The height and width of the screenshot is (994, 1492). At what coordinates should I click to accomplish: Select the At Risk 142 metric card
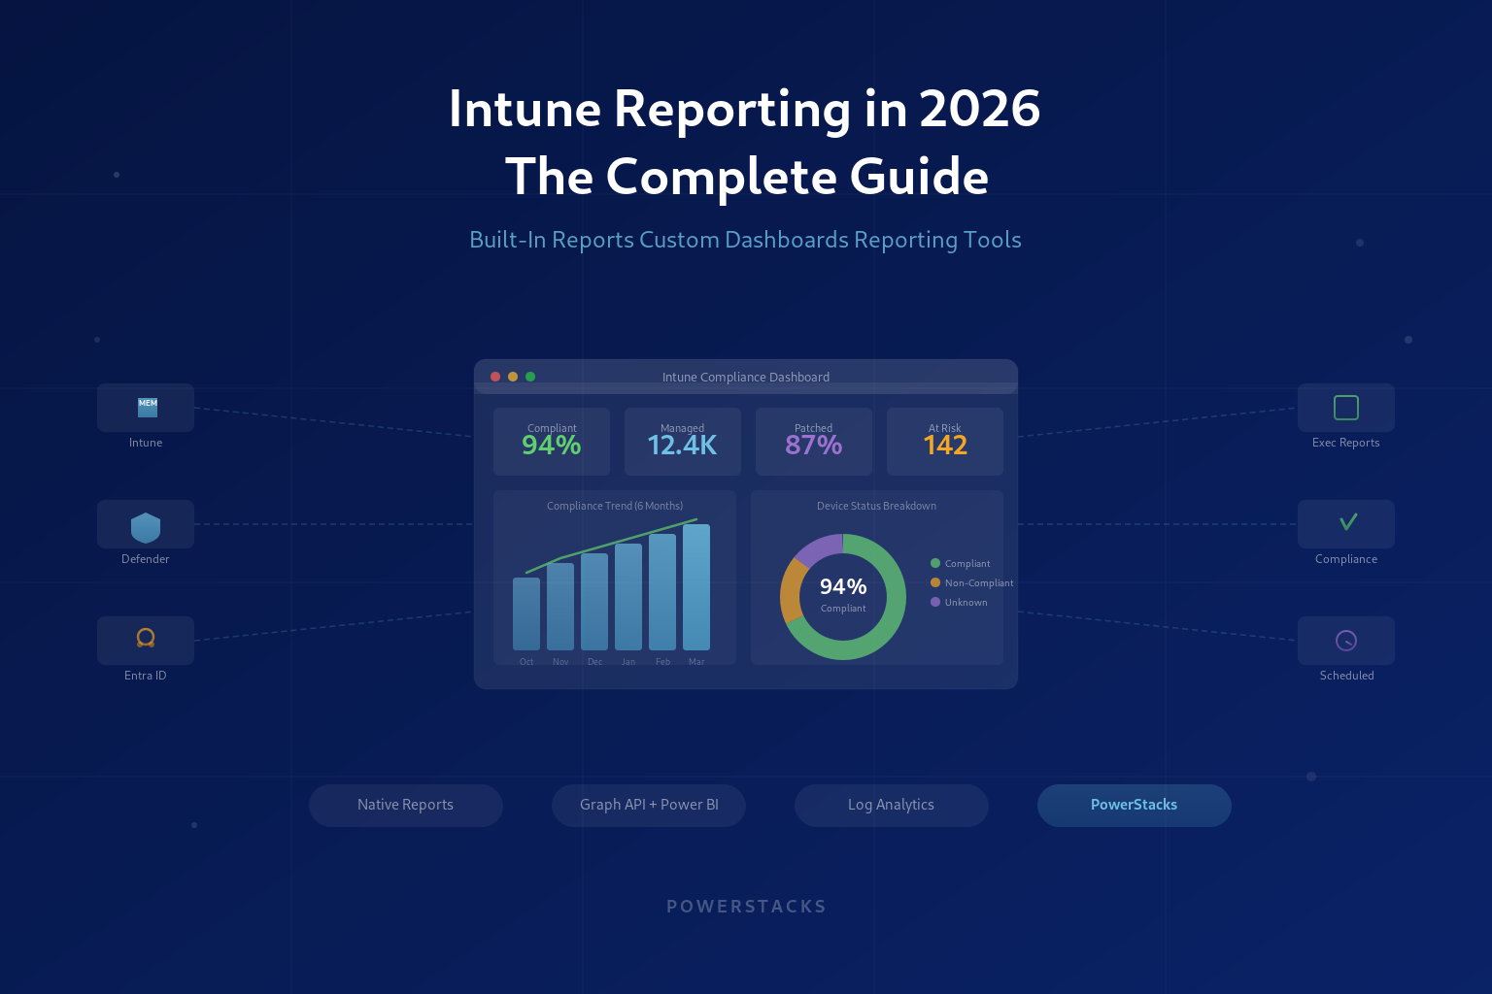(944, 442)
